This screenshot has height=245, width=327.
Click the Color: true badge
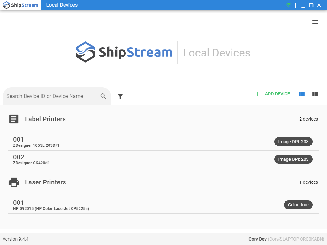click(x=298, y=205)
